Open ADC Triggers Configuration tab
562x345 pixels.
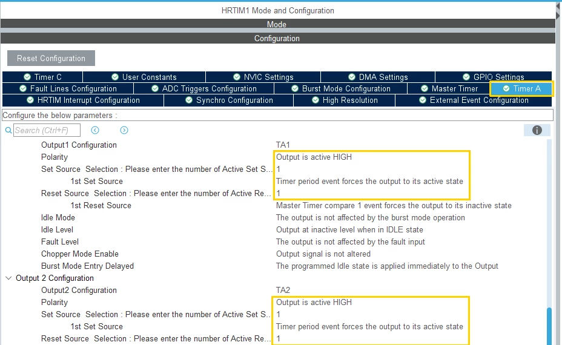pos(204,88)
